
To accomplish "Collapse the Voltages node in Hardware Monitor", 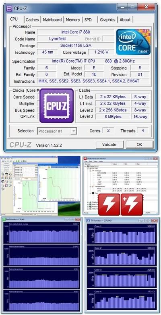I will pyautogui.click(x=90, y=170).
